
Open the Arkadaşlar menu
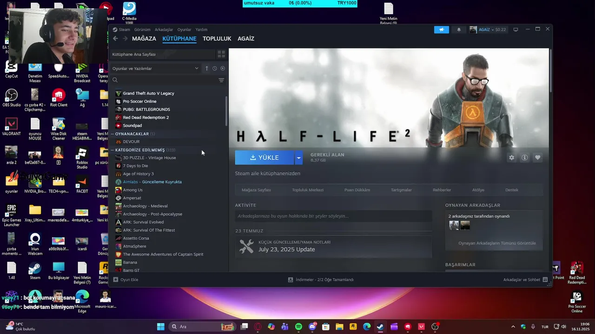[x=164, y=30]
